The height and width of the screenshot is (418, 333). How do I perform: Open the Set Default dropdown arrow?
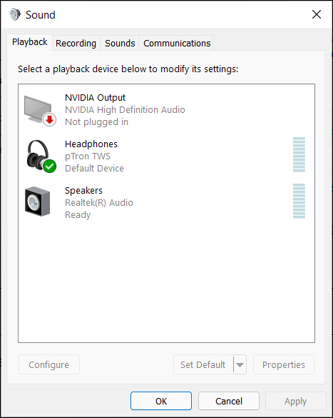(240, 364)
